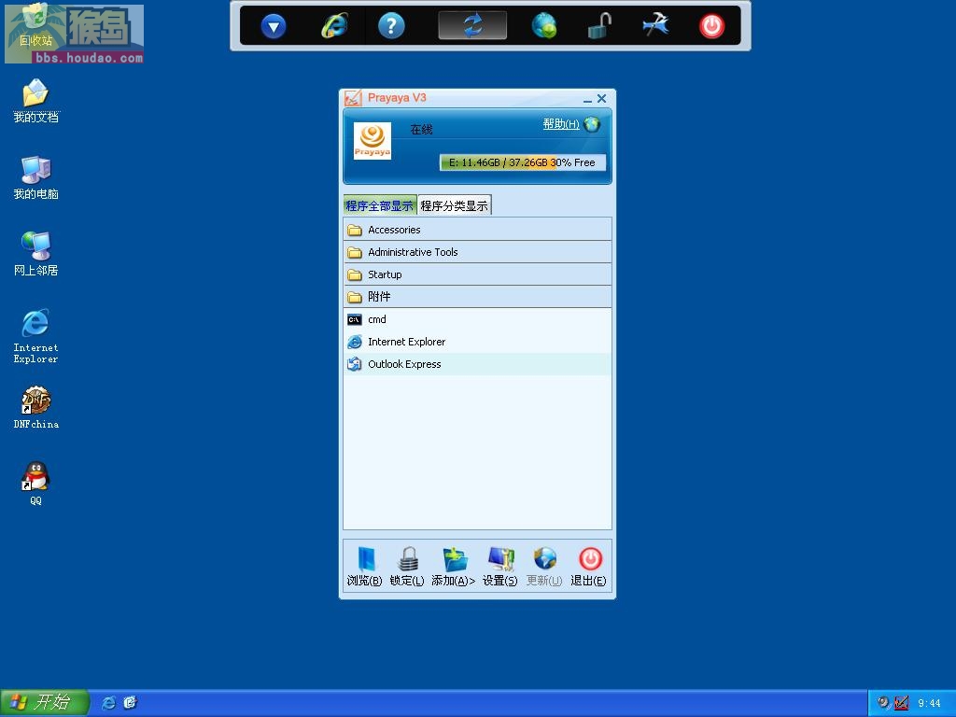
Task: Expand the Accessories folder
Action: pyautogui.click(x=477, y=230)
